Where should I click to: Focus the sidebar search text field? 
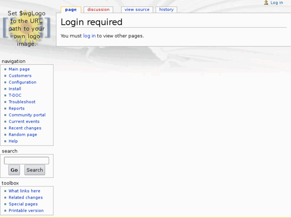[26, 160]
